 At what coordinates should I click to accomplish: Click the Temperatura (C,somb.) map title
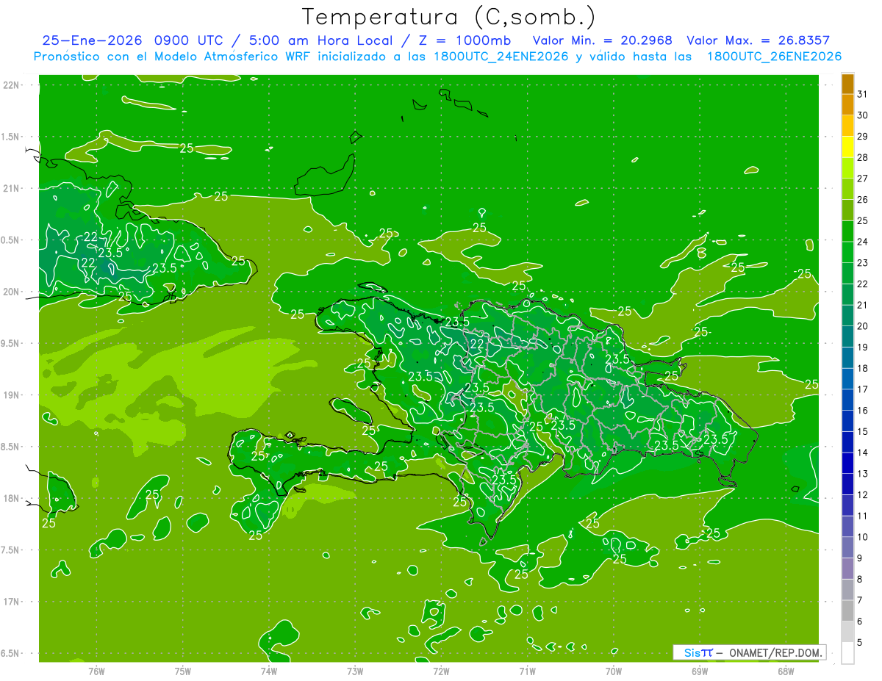[448, 17]
